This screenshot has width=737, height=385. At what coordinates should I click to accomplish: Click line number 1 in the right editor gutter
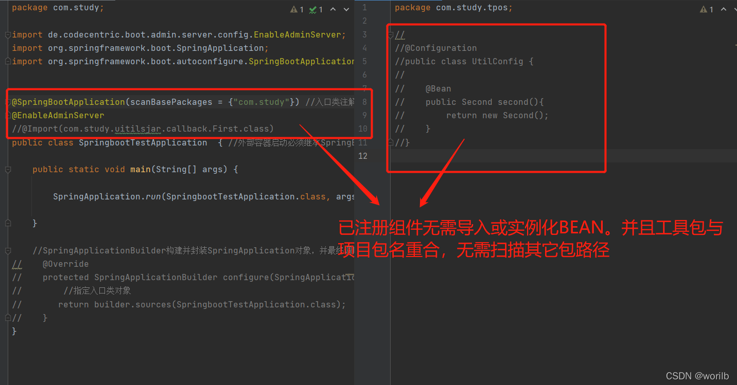pyautogui.click(x=364, y=8)
